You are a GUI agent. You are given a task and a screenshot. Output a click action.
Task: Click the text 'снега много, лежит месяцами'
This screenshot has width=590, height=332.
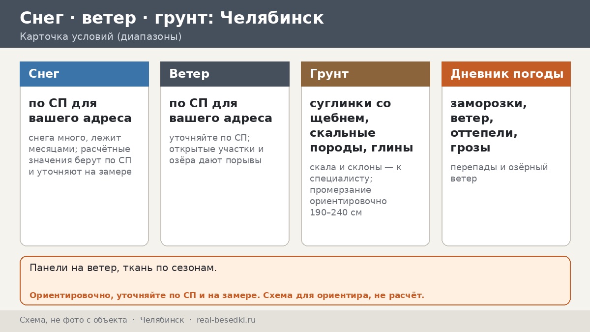[75, 143]
